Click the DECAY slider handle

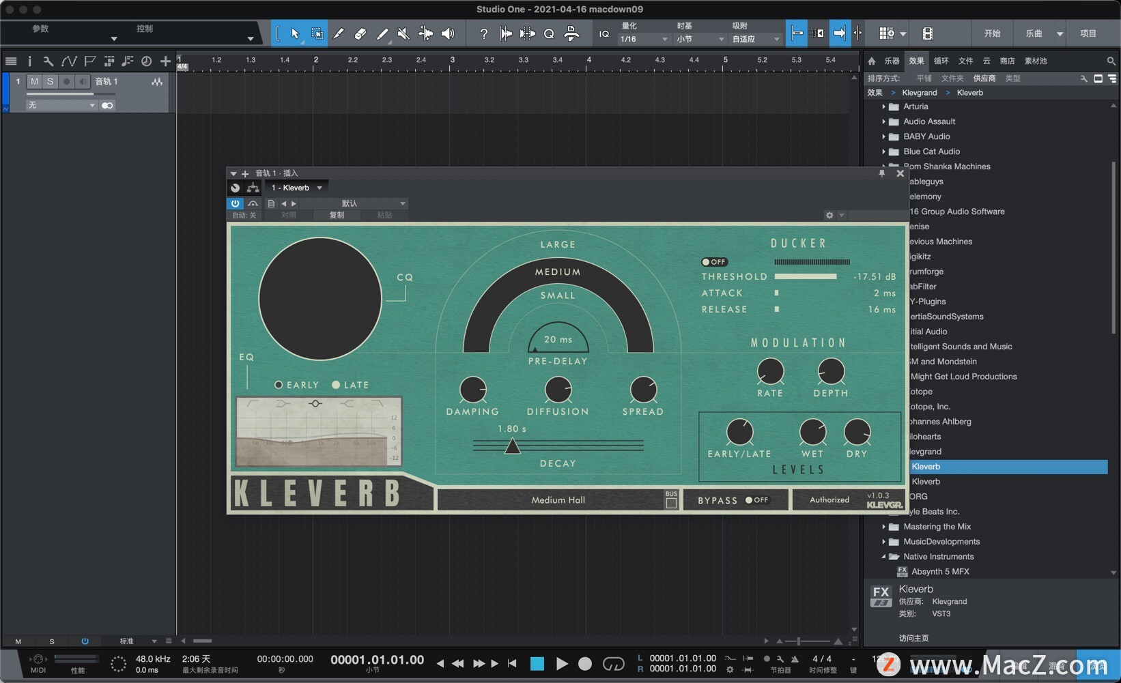tap(512, 446)
